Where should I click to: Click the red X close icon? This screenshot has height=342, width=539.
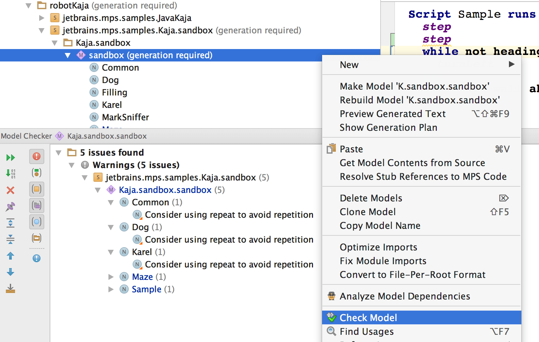tap(10, 190)
